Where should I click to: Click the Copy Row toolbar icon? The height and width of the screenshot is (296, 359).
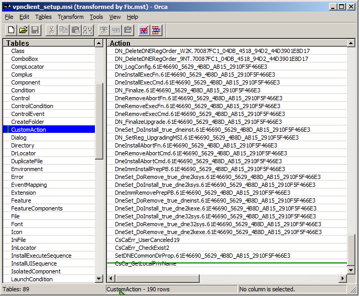pos(116,30)
